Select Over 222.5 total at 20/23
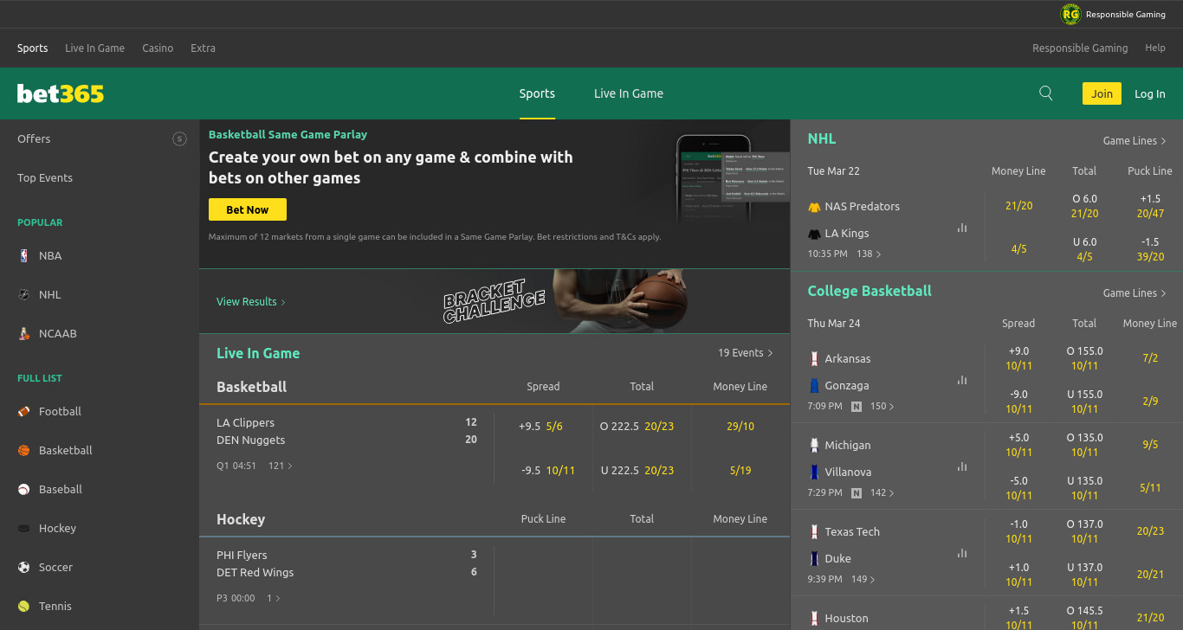Image resolution: width=1183 pixels, height=630 pixels. 642,426
